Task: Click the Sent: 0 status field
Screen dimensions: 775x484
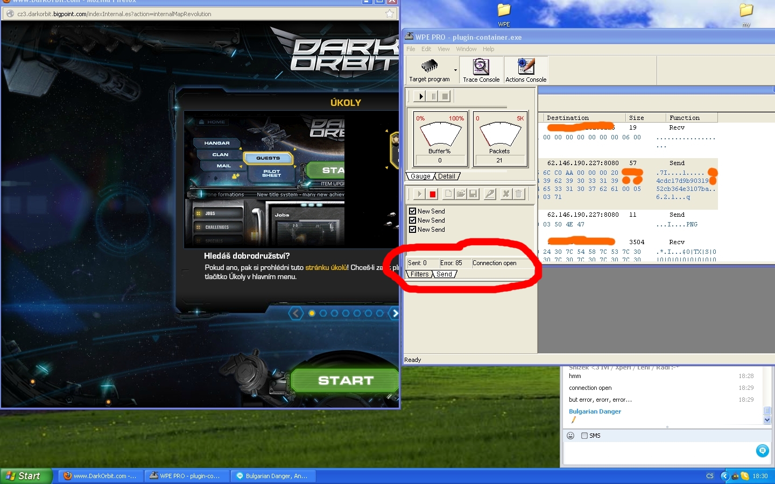Action: (x=422, y=263)
